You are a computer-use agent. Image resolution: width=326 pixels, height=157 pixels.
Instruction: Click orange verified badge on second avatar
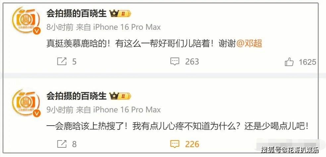coord(37,113)
